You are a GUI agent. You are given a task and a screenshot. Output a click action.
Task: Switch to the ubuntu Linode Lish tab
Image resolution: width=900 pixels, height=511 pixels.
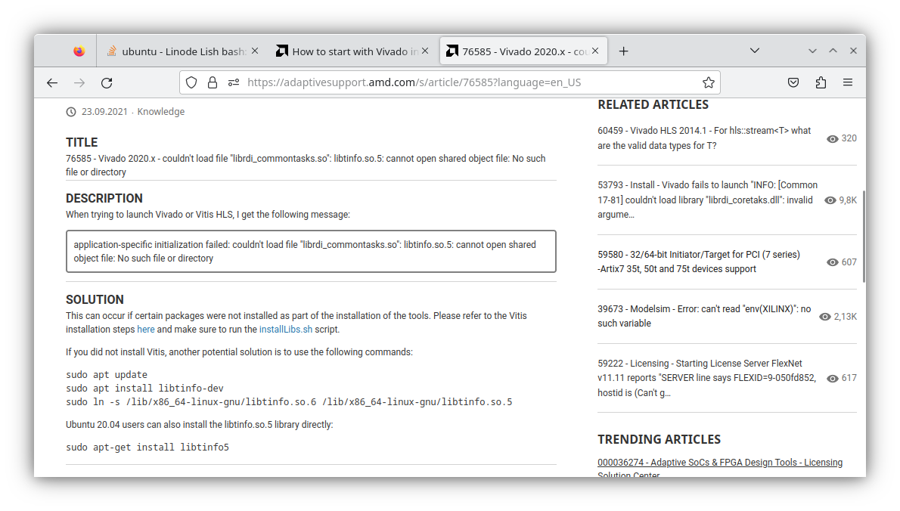pos(178,51)
